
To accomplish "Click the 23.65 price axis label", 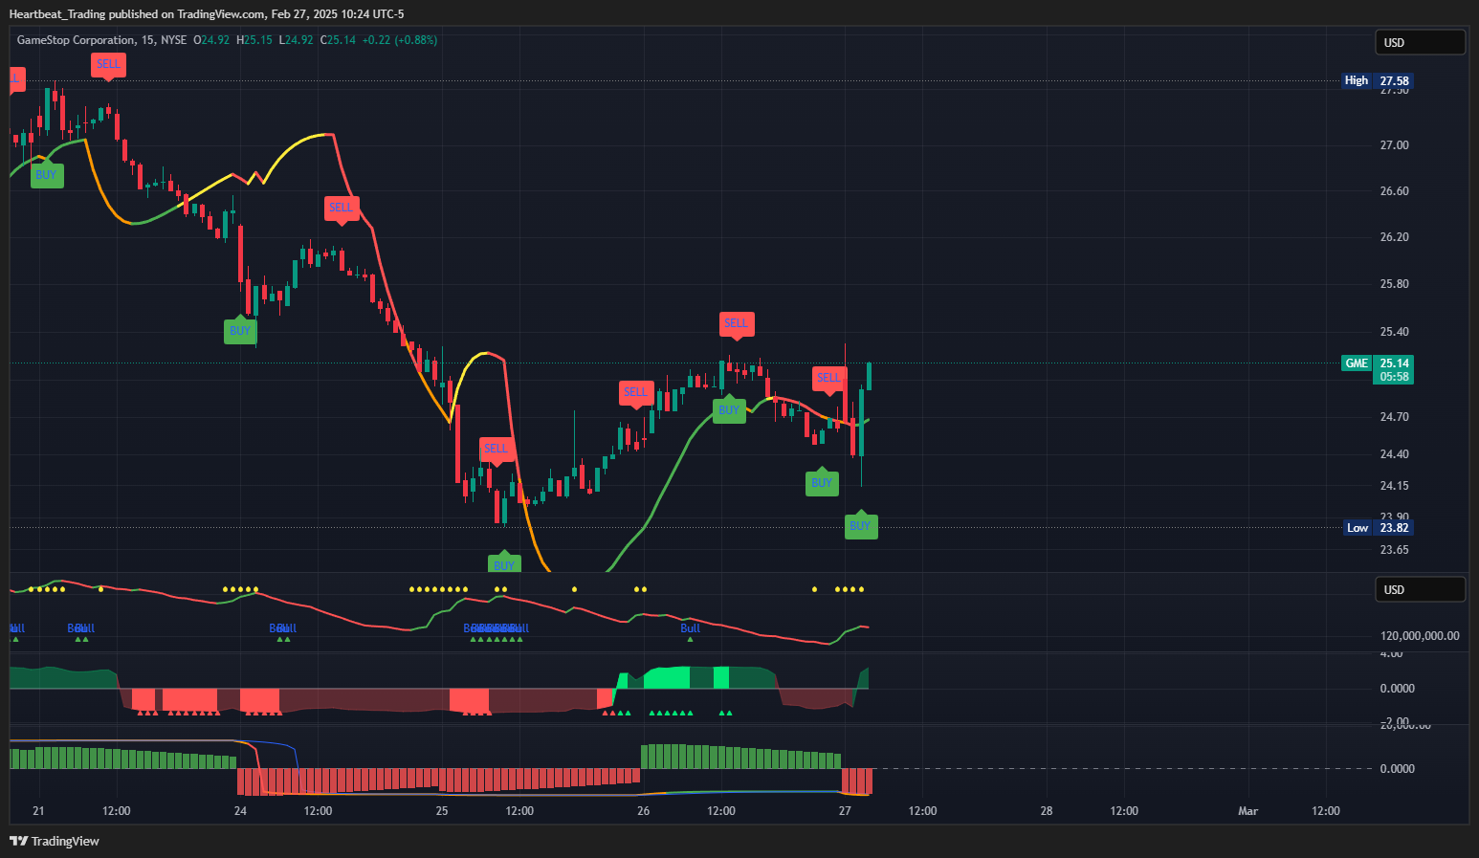I will pos(1394,550).
